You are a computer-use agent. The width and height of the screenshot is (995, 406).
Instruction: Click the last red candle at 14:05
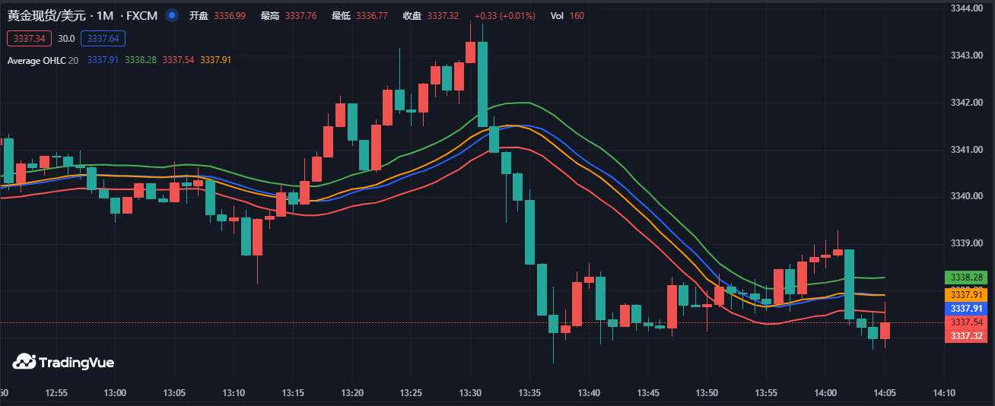tap(885, 330)
